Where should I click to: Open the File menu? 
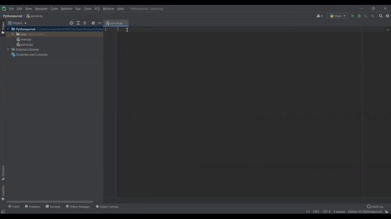click(11, 9)
